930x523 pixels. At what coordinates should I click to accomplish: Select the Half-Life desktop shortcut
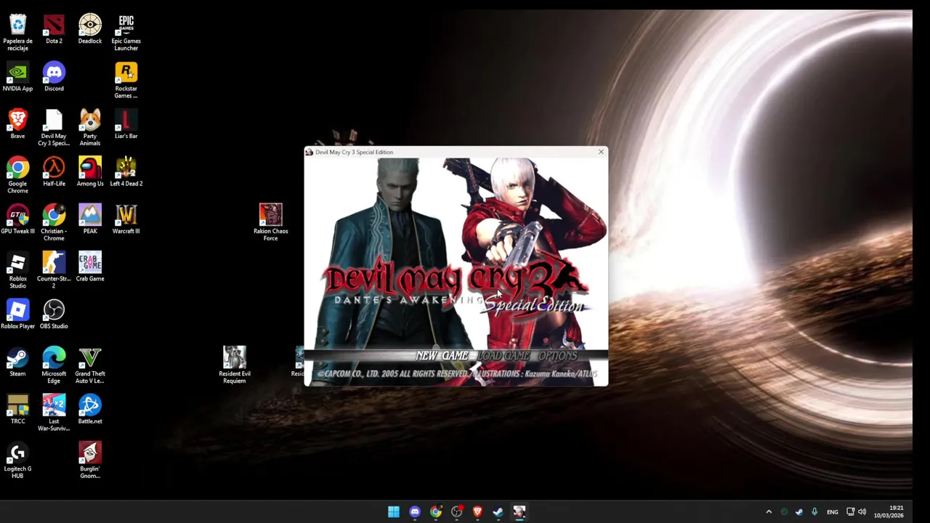[54, 172]
